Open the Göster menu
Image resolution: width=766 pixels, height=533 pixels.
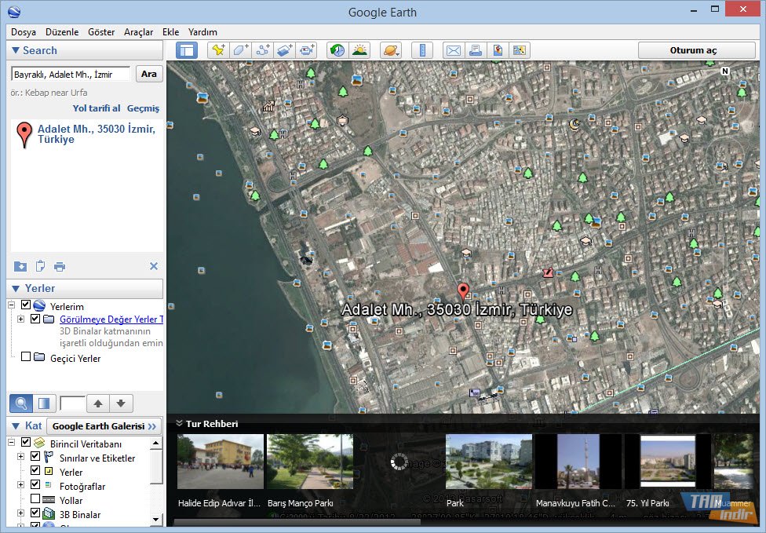tap(101, 32)
